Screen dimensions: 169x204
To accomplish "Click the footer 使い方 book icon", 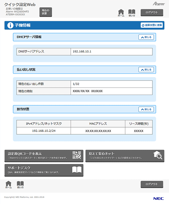I will [x=20, y=184].
